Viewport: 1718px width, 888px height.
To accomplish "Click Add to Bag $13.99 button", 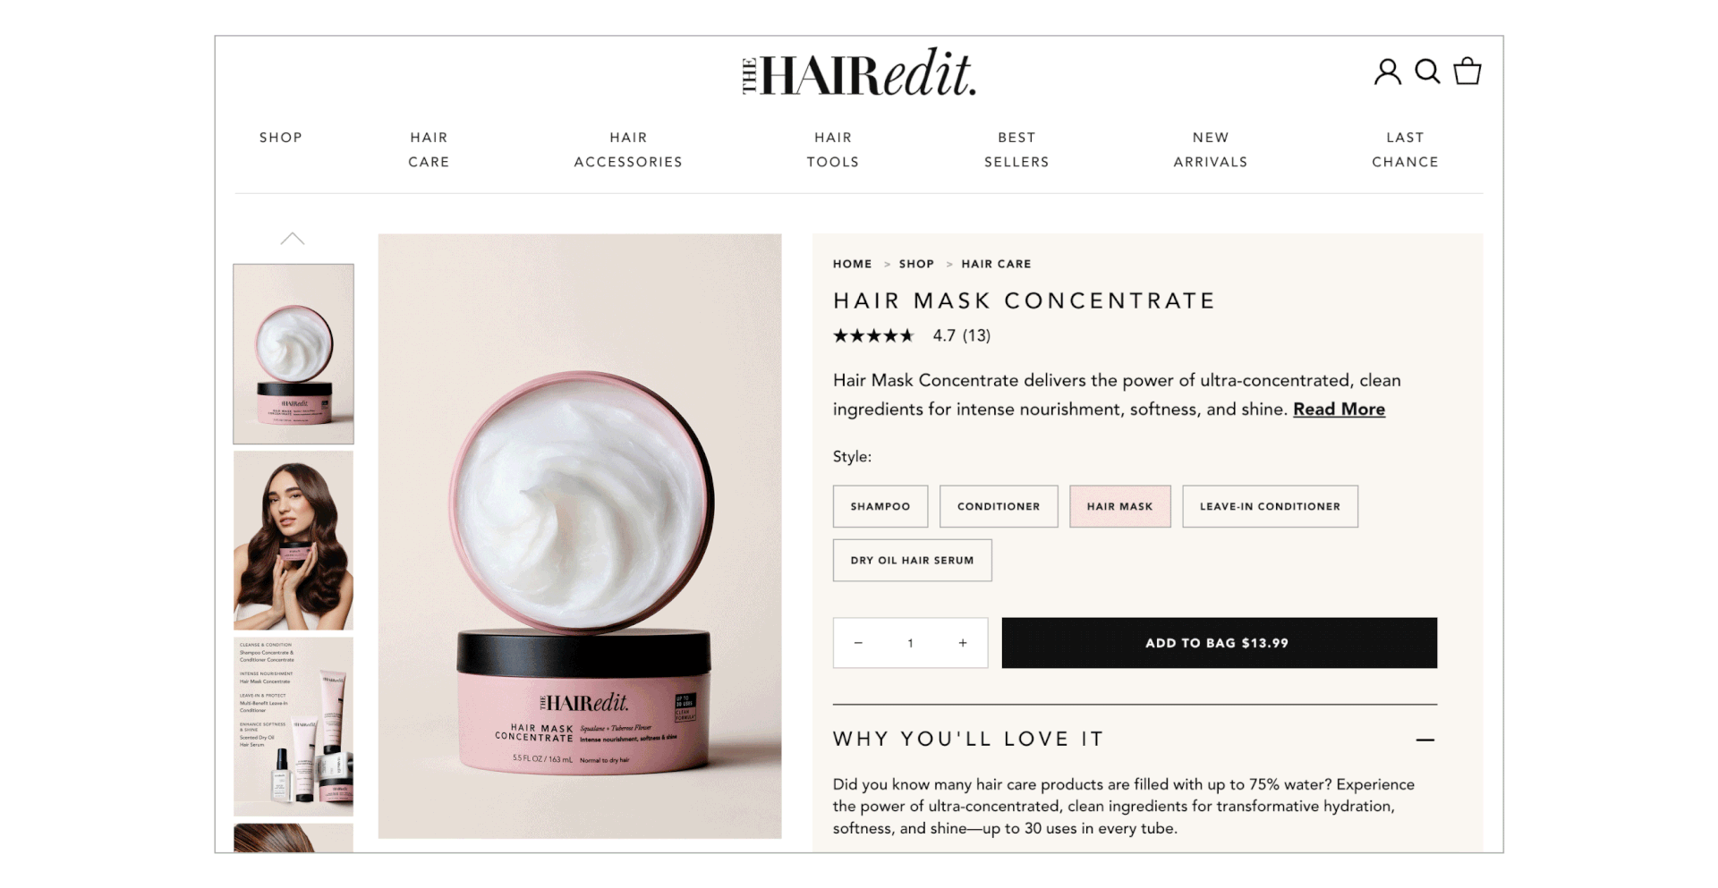I will 1219,643.
